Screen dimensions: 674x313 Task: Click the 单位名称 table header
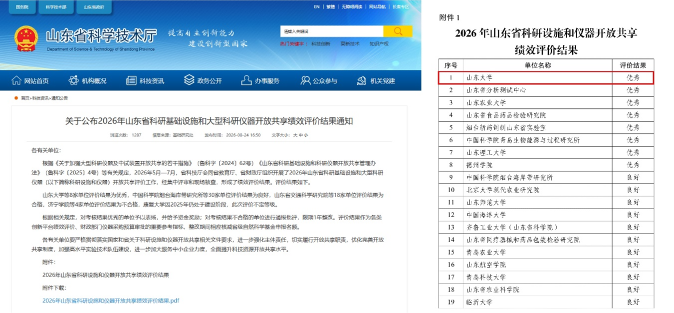tap(538, 65)
